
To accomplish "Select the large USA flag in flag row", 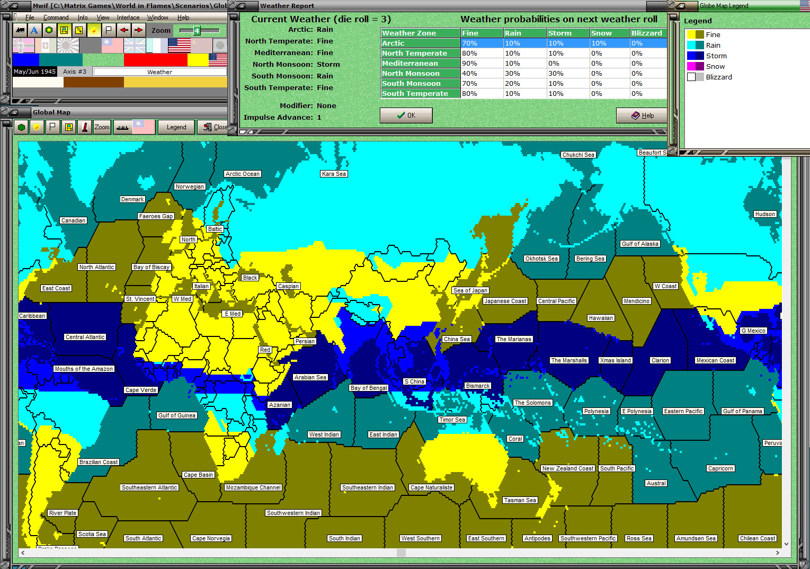I will coord(179,46).
